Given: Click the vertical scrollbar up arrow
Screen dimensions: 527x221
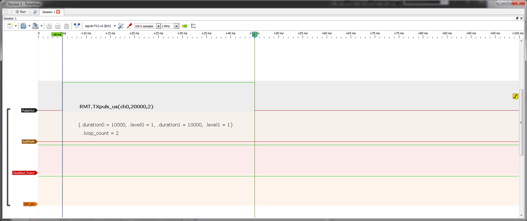Looking at the screenshot, I should click(521, 41).
